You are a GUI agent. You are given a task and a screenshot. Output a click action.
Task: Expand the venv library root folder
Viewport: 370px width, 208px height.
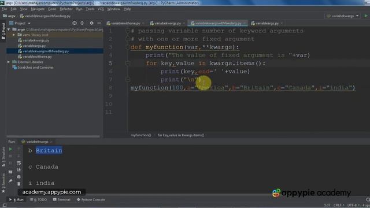(x=14, y=35)
